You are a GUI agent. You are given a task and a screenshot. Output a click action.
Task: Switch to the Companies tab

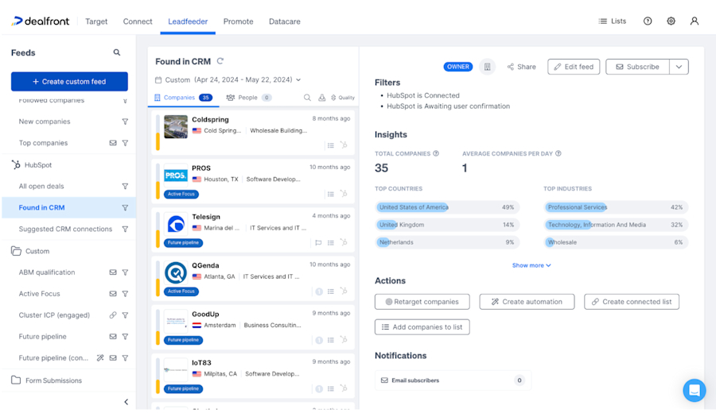(x=183, y=98)
